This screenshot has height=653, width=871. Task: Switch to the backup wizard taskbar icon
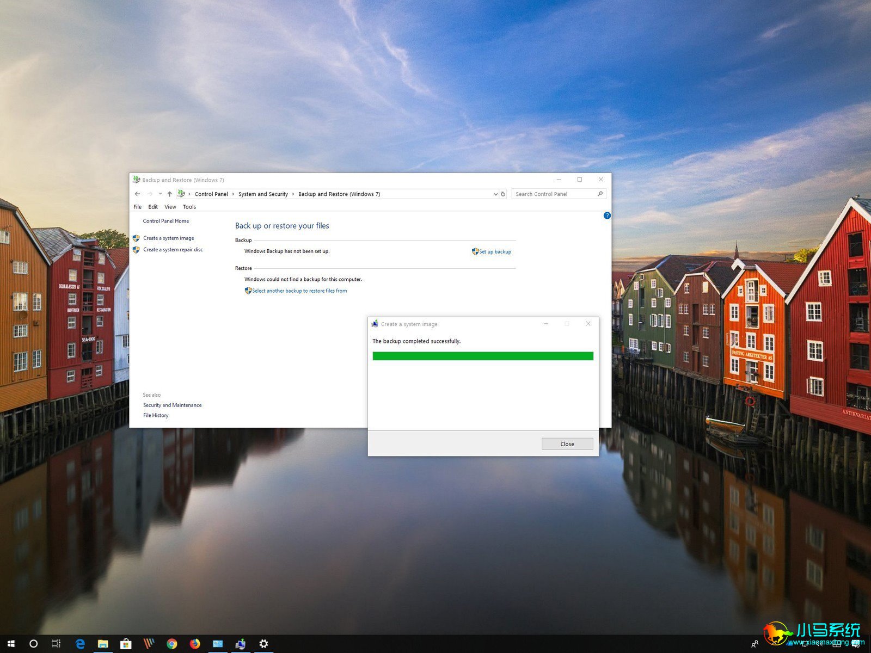[x=240, y=644]
